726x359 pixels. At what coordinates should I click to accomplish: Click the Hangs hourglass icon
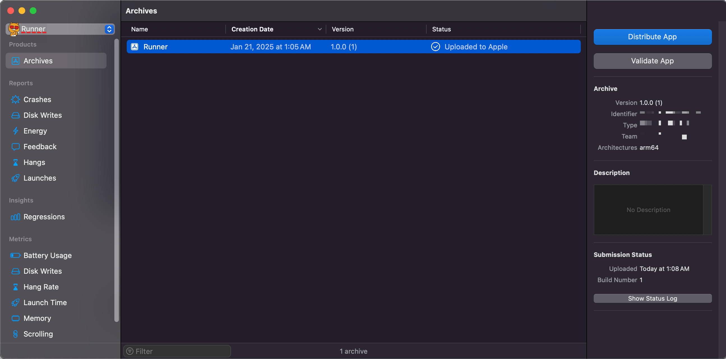tap(15, 162)
